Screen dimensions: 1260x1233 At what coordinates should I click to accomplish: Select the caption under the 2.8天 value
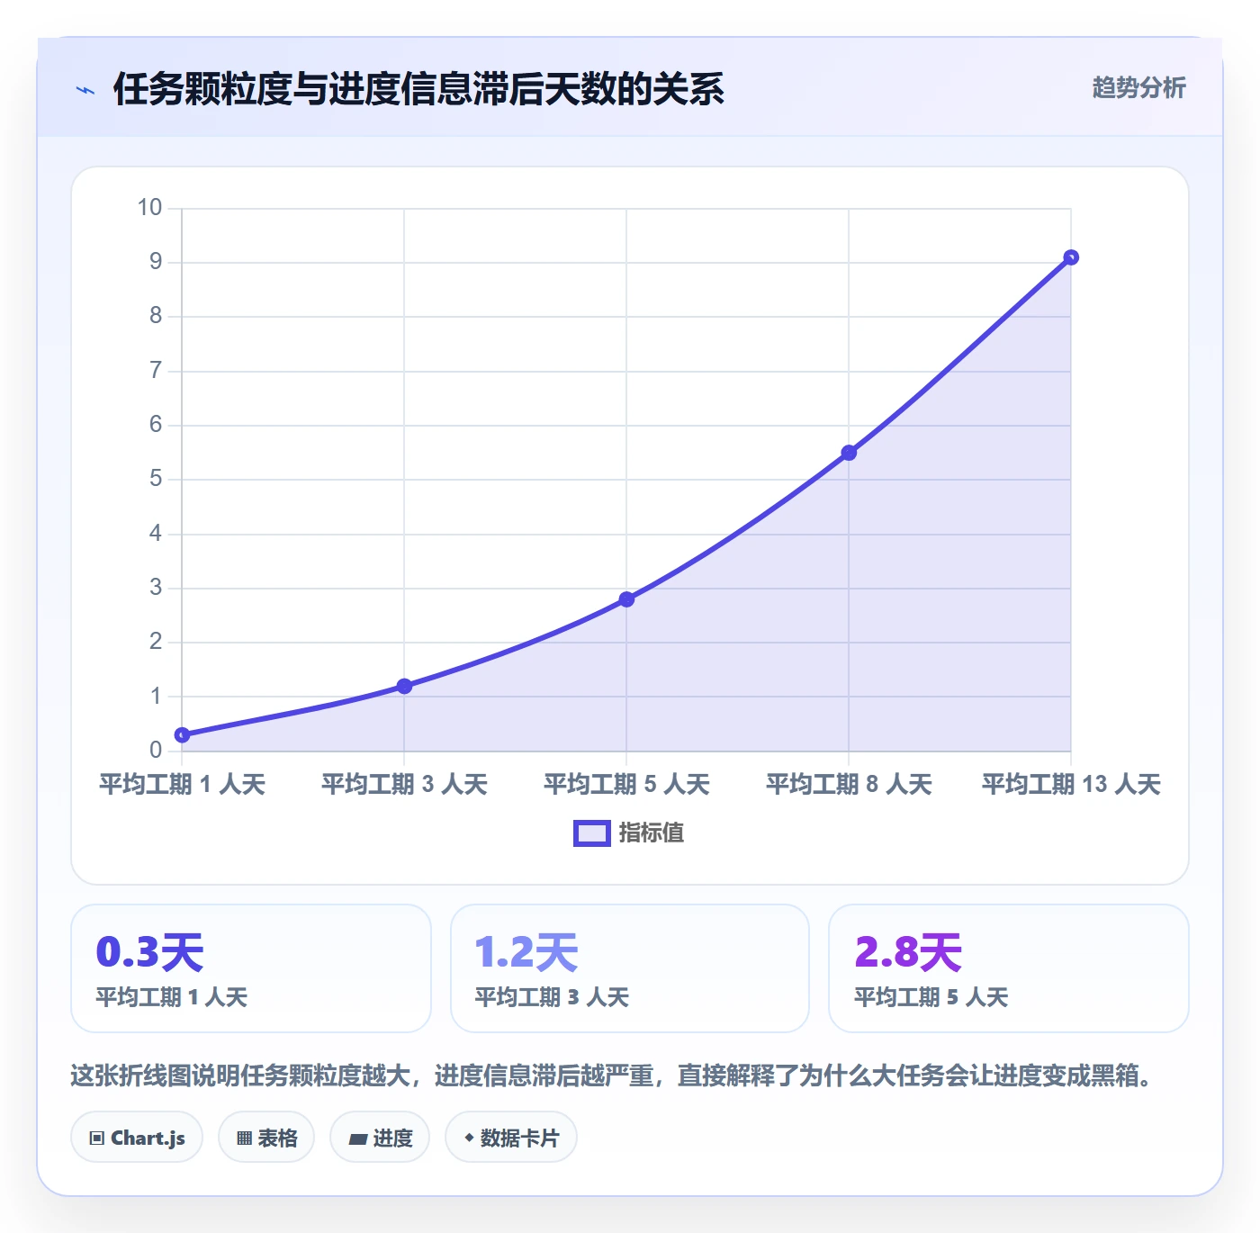pos(931,997)
